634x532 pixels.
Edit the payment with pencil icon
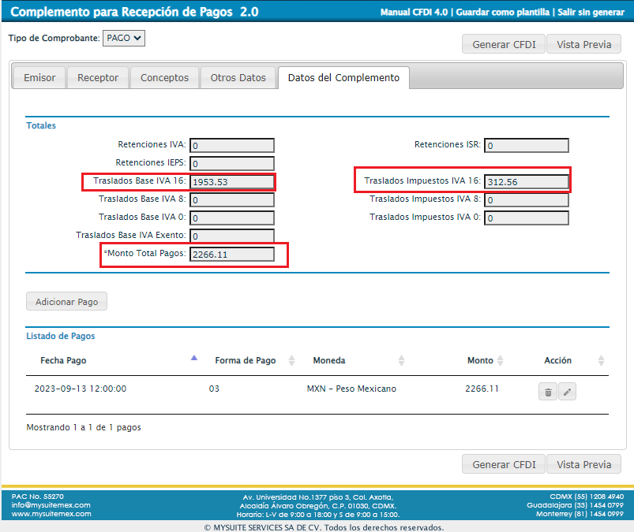pyautogui.click(x=567, y=392)
